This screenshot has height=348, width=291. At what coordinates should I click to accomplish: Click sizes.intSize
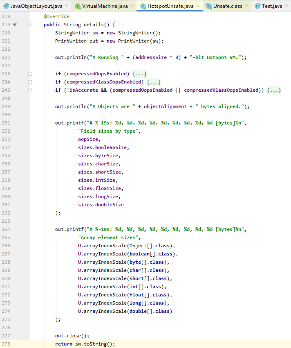click(96, 180)
